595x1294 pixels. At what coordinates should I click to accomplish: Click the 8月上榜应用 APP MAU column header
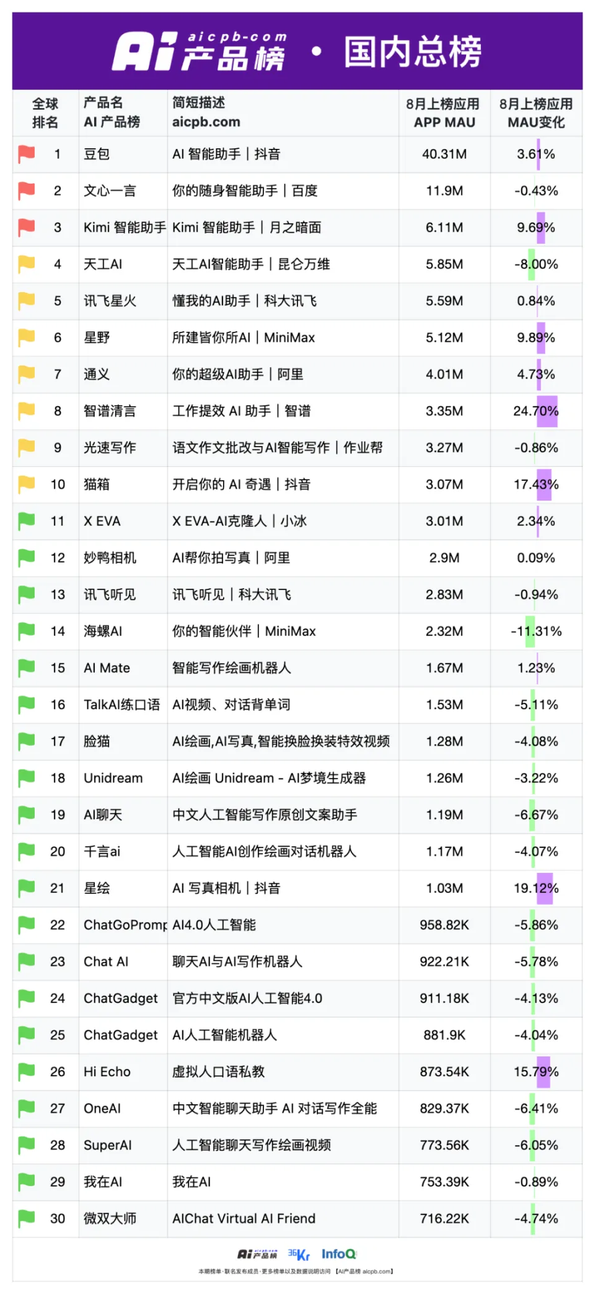[444, 113]
